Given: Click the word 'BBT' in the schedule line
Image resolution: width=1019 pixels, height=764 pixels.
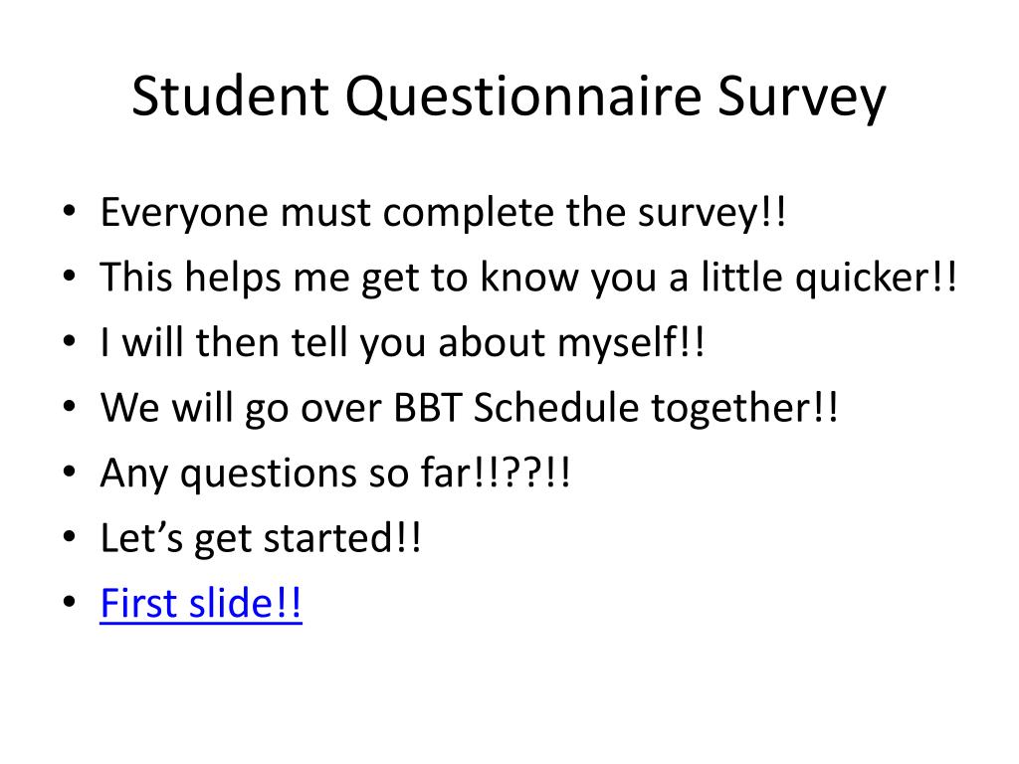Looking at the screenshot, I should 428,408.
